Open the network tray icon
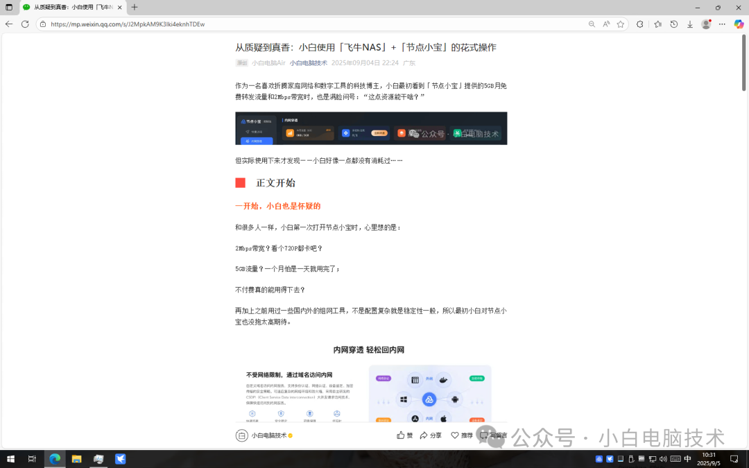 [x=653, y=459]
